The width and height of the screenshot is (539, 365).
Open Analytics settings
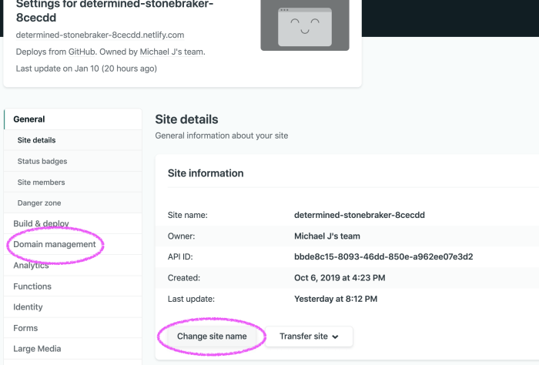tap(72, 266)
